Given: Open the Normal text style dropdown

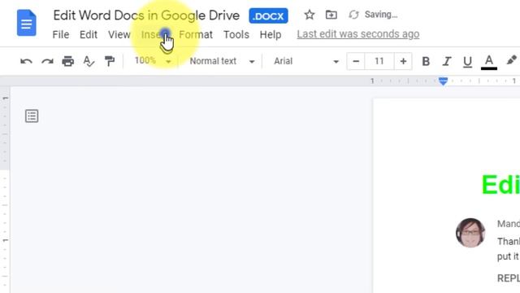Looking at the screenshot, I should [222, 61].
